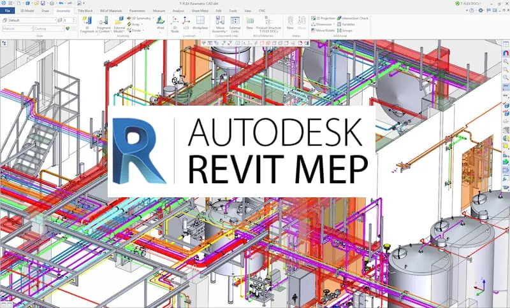This screenshot has width=510, height=308.
Task: Click the View ribbon tab
Action: [248, 11]
